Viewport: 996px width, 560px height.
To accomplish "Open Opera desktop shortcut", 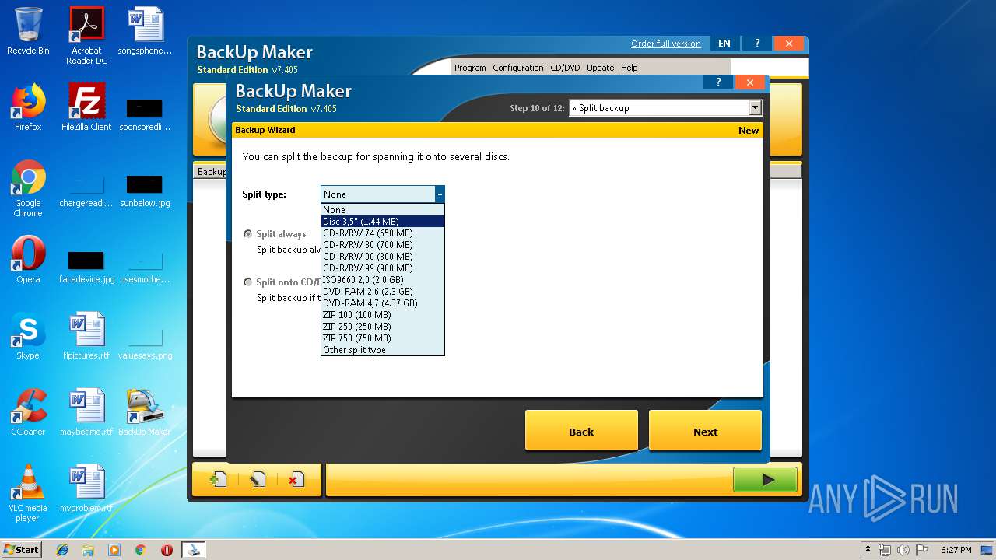I will click(28, 261).
